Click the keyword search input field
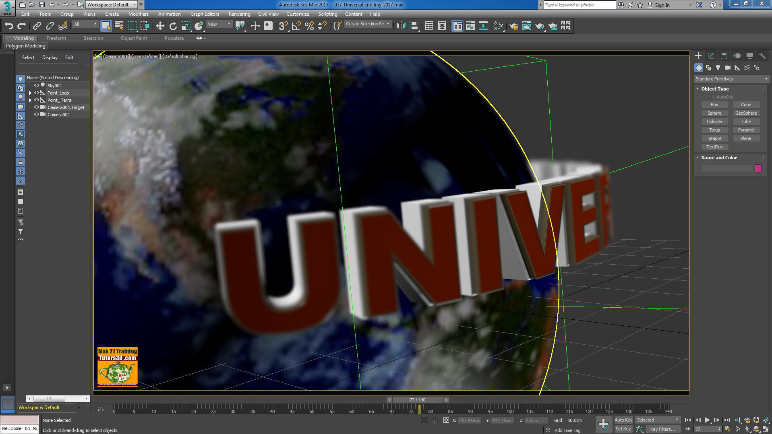772x434 pixels. pos(579,5)
